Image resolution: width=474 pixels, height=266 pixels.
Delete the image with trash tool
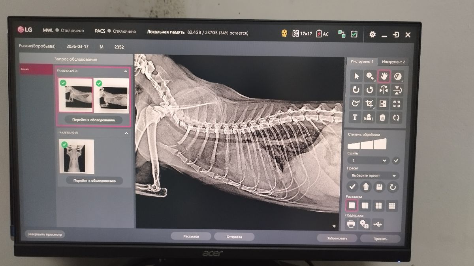(383, 117)
